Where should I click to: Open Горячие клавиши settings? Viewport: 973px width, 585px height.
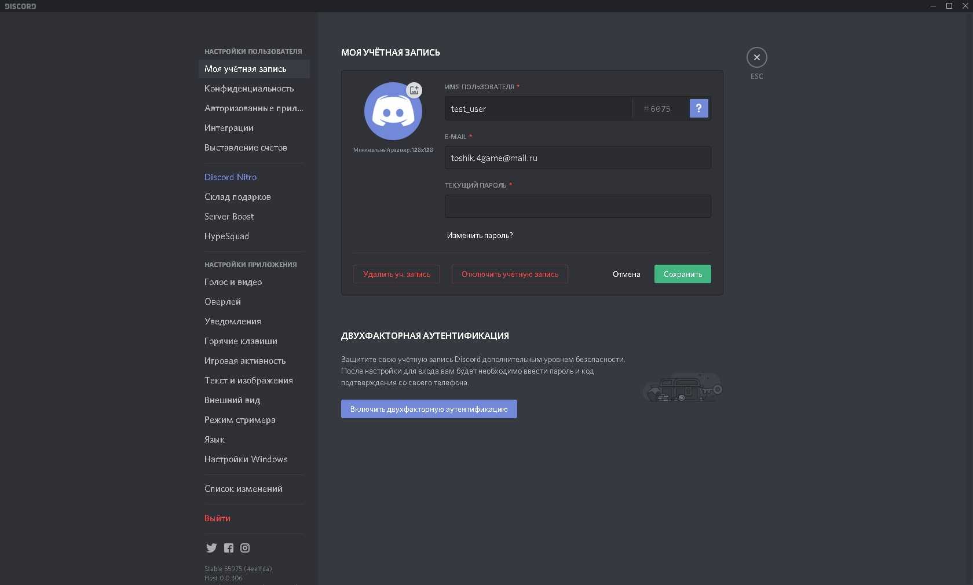tap(254, 341)
